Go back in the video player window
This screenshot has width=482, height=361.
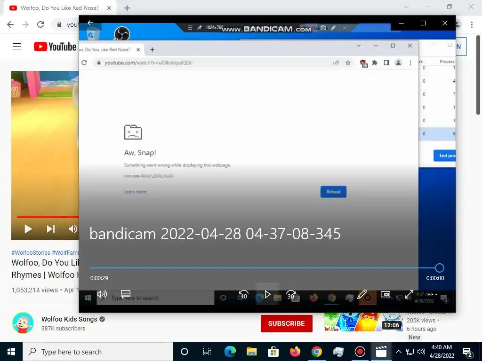pos(90,23)
